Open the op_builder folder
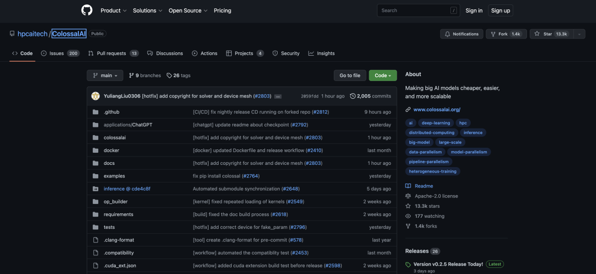This screenshot has width=596, height=274. click(x=115, y=202)
